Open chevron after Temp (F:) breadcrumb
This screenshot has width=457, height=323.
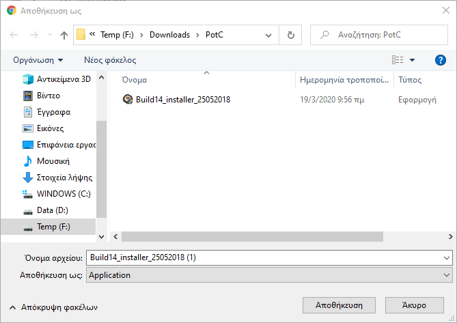coord(141,36)
